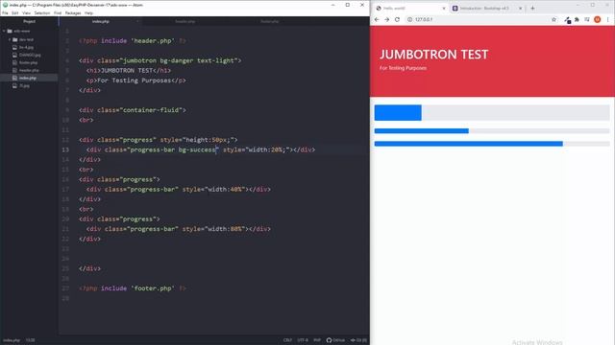Click the index.php file name in status bar
The width and height of the screenshot is (615, 345).
pos(12,340)
